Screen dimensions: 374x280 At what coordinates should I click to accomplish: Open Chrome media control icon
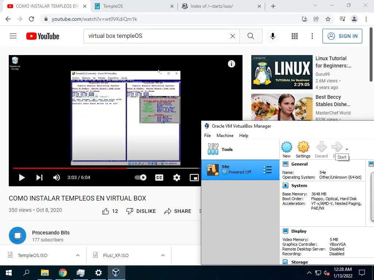(x=342, y=19)
